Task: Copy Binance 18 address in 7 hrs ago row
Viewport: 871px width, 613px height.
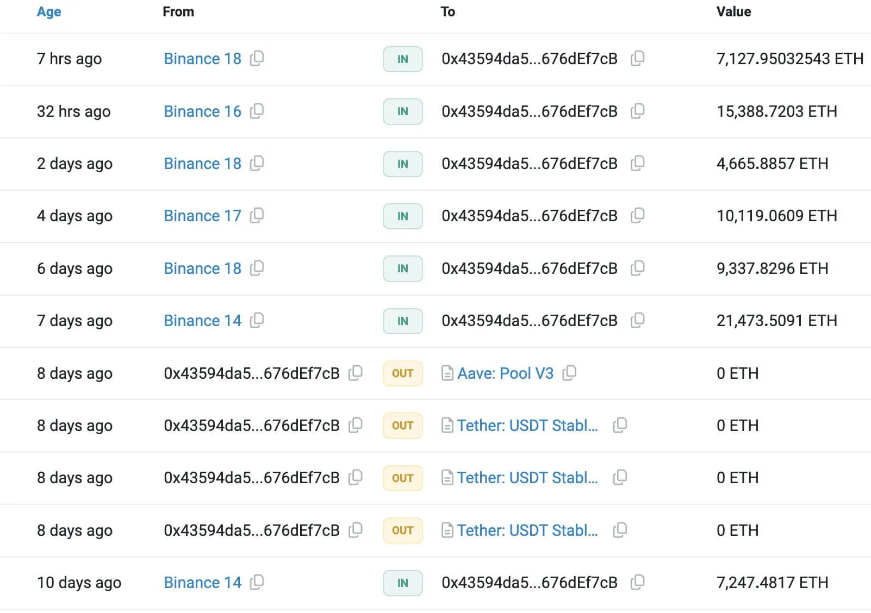Action: 257,59
